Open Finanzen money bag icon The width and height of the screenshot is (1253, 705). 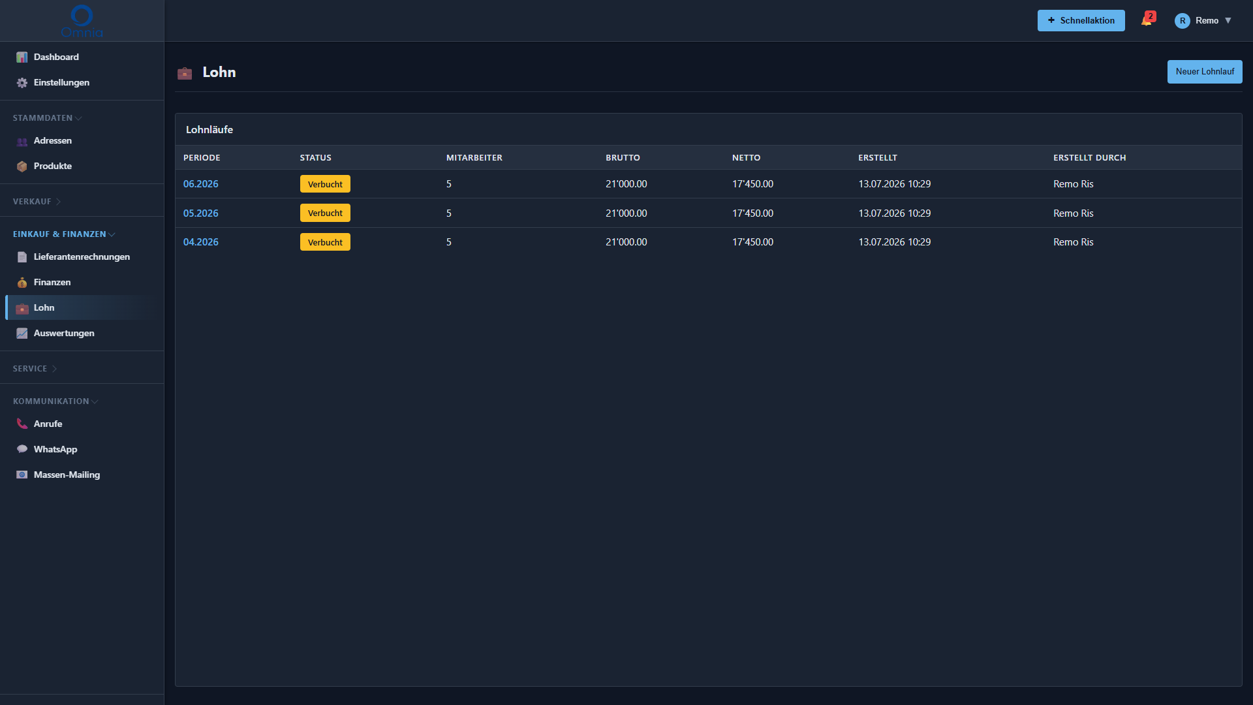(x=22, y=283)
